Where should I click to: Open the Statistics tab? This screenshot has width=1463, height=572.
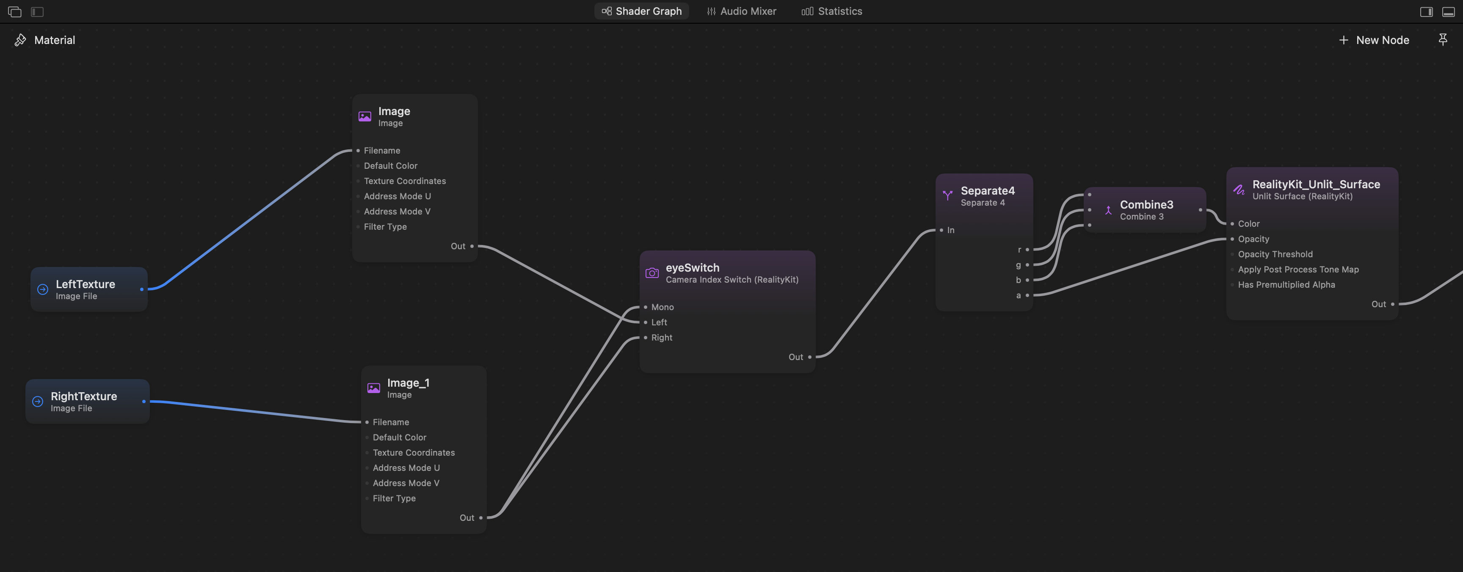831,11
